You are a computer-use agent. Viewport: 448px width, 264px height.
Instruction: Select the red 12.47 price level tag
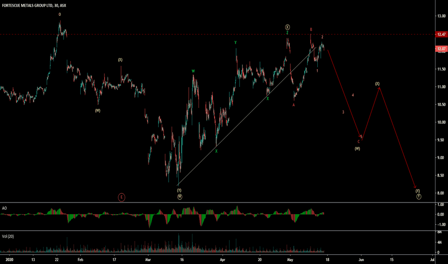(x=441, y=34)
